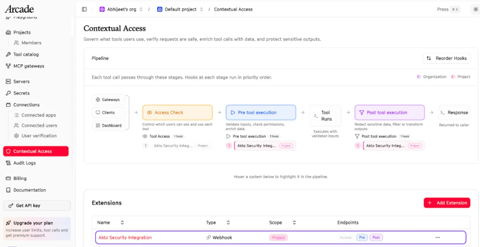Click the Add Extension button
480x247 pixels.
[x=447, y=203]
